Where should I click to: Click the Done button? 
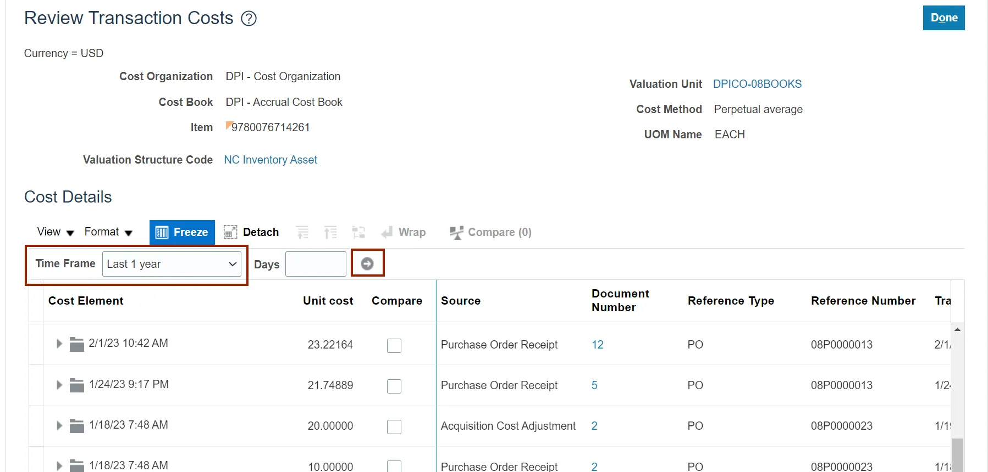[943, 18]
